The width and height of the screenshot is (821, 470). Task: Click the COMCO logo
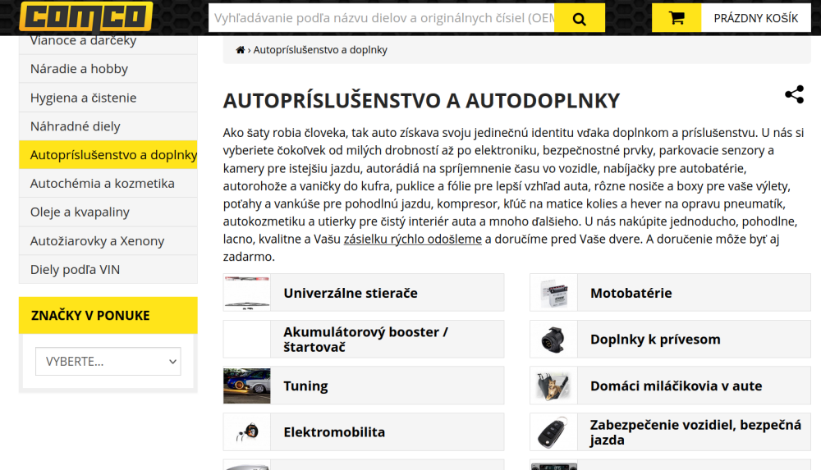[86, 16]
